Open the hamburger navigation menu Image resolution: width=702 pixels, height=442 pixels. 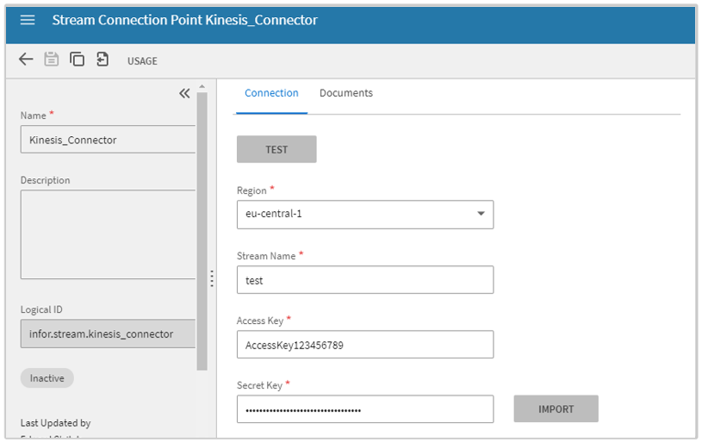pos(28,20)
